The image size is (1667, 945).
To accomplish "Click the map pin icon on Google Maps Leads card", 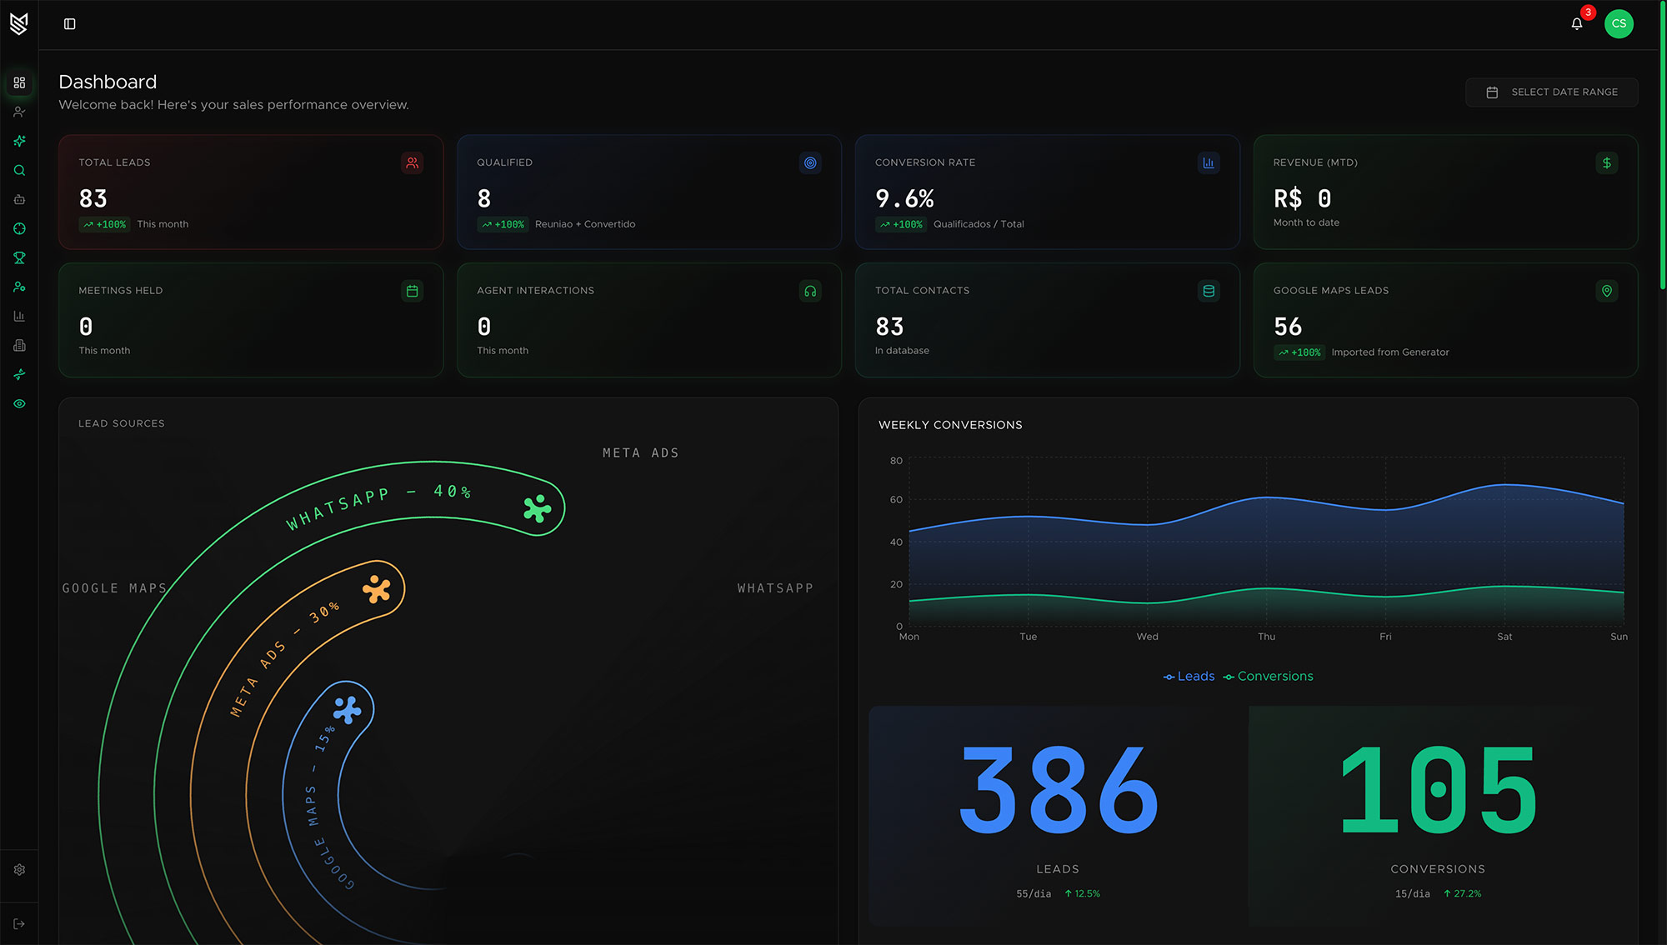I will pos(1607,291).
